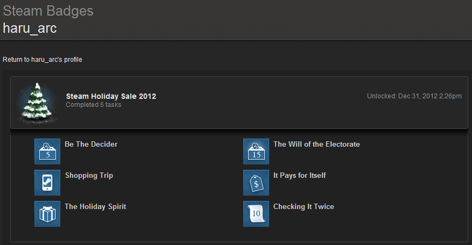Click the Be The Decider ballot box icon

(x=47, y=152)
